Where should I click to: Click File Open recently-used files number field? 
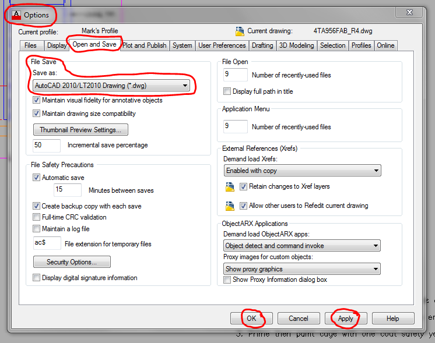[235, 75]
